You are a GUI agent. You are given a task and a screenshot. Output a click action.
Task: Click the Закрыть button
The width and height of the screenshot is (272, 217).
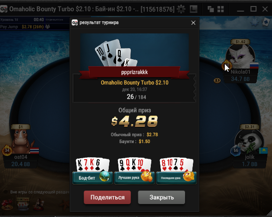tap(161, 197)
